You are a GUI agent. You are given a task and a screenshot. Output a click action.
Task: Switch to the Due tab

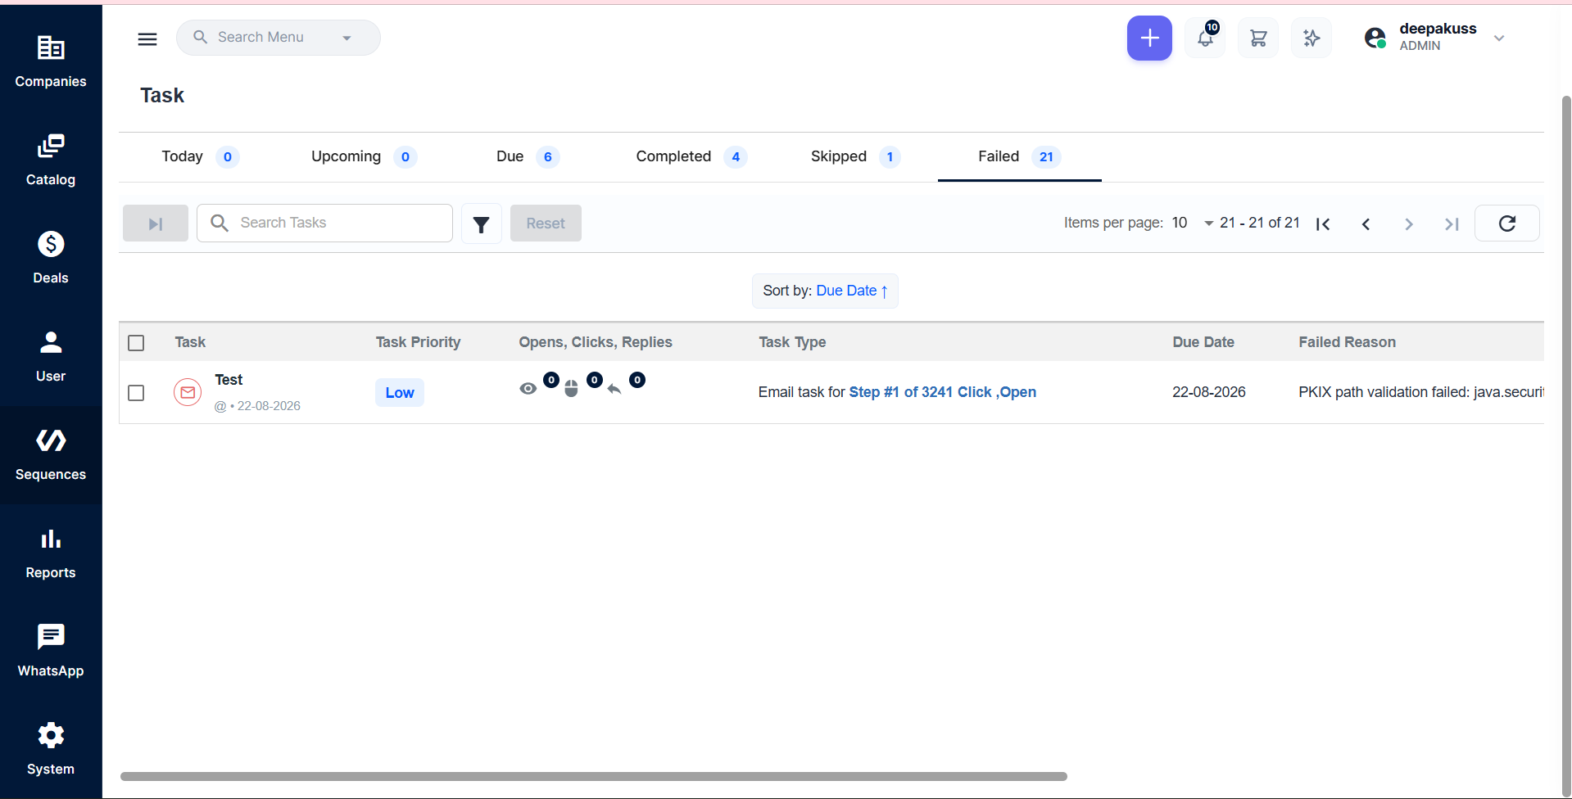(x=528, y=156)
